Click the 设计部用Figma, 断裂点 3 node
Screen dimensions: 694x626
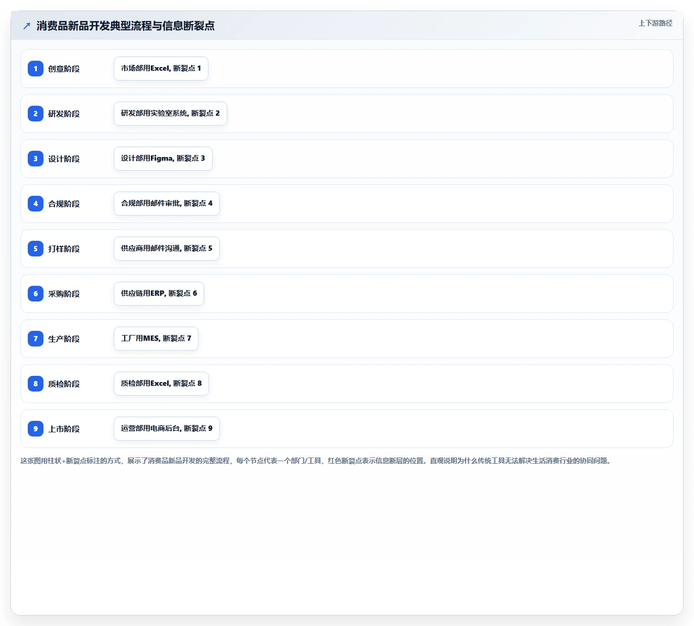tap(163, 159)
